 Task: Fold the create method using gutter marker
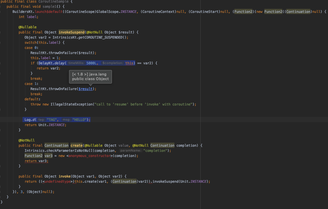[x=1, y=146]
